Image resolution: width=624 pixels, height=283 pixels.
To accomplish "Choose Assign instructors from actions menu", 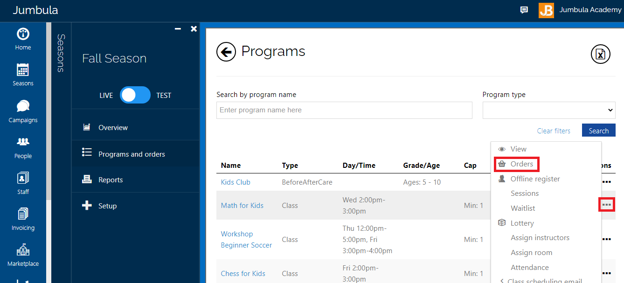I will [x=540, y=237].
